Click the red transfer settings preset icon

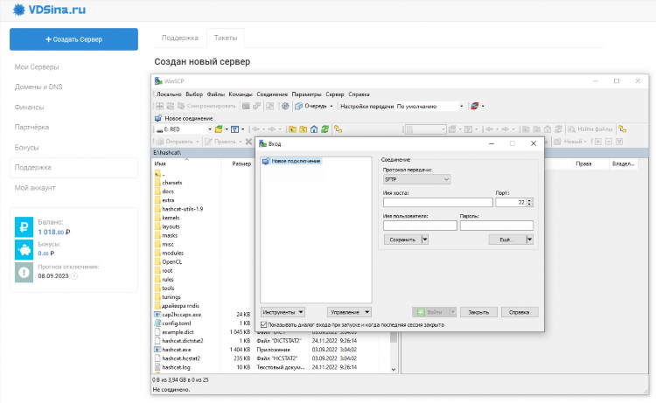474,106
